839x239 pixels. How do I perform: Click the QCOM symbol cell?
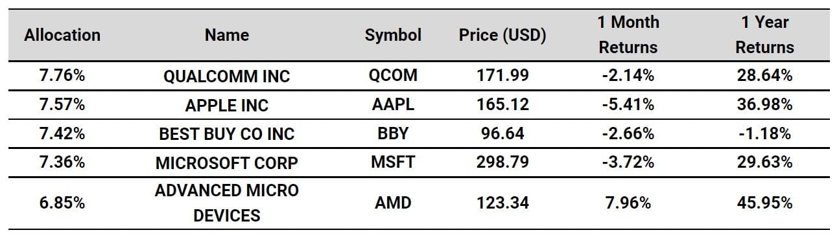click(393, 76)
